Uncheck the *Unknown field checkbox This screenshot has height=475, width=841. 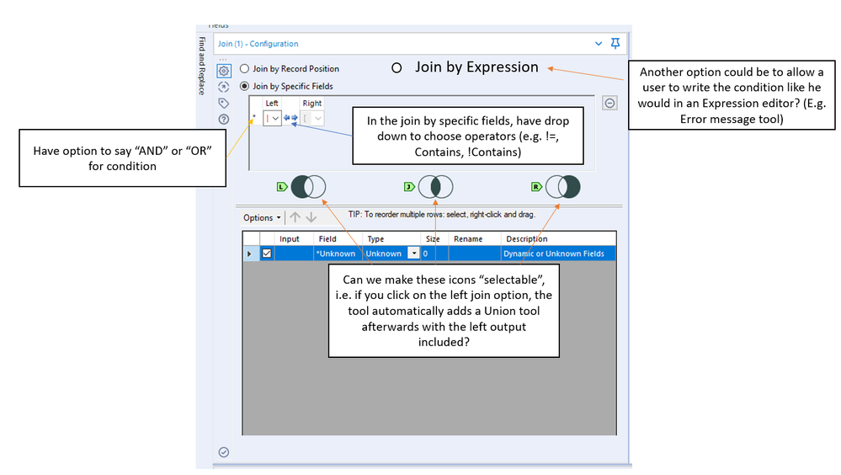point(267,254)
